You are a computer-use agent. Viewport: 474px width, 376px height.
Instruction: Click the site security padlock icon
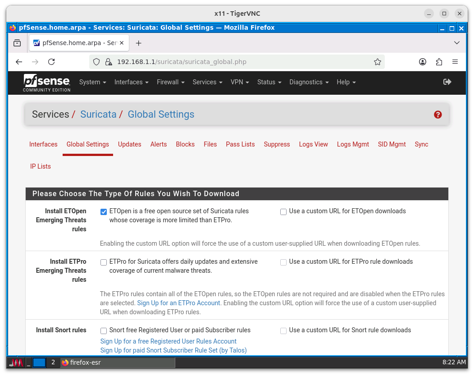click(x=108, y=62)
